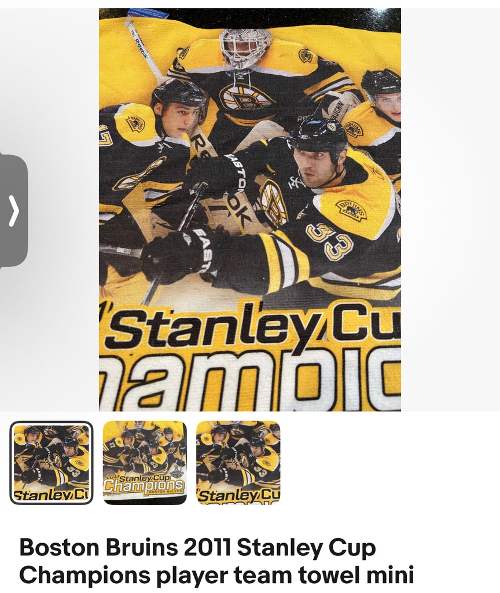Click the gallery chevron arrow at the left edge
Viewport: 500px width, 593px height.
pos(14,211)
